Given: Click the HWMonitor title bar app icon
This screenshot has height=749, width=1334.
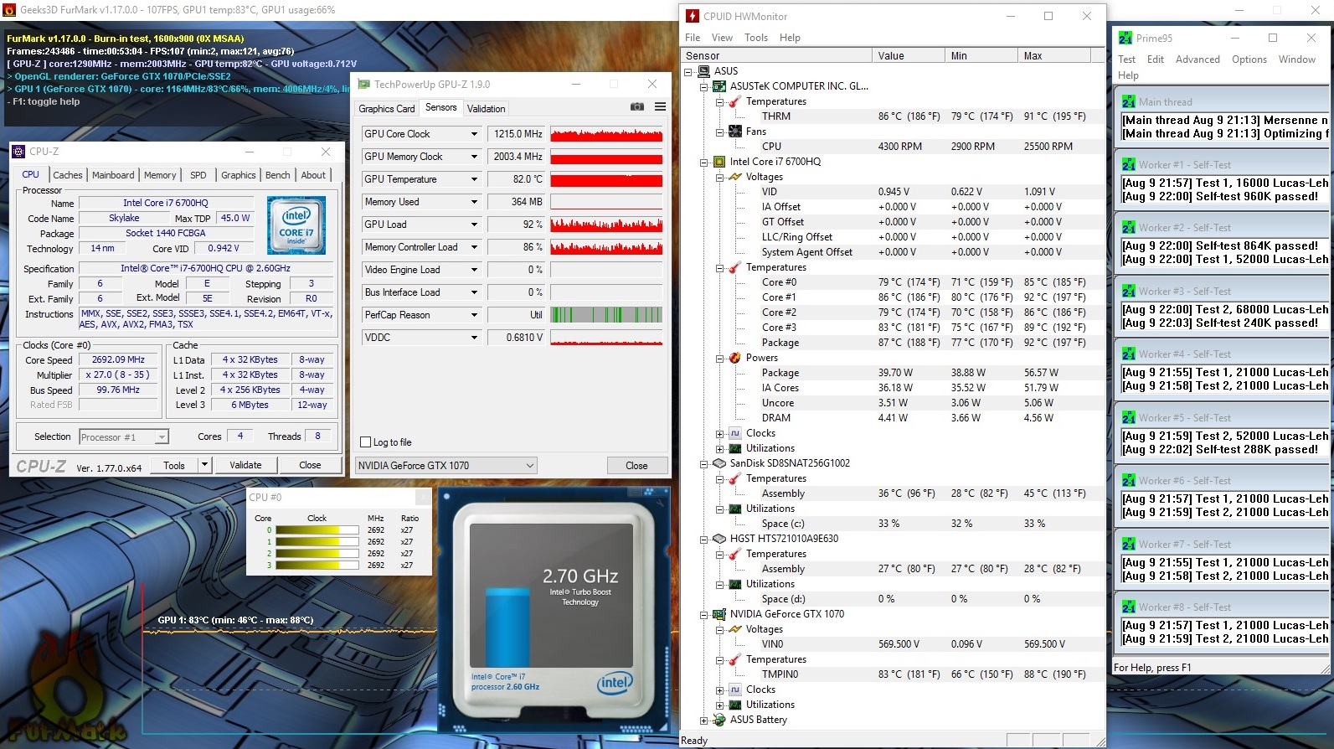Looking at the screenshot, I should pos(692,16).
